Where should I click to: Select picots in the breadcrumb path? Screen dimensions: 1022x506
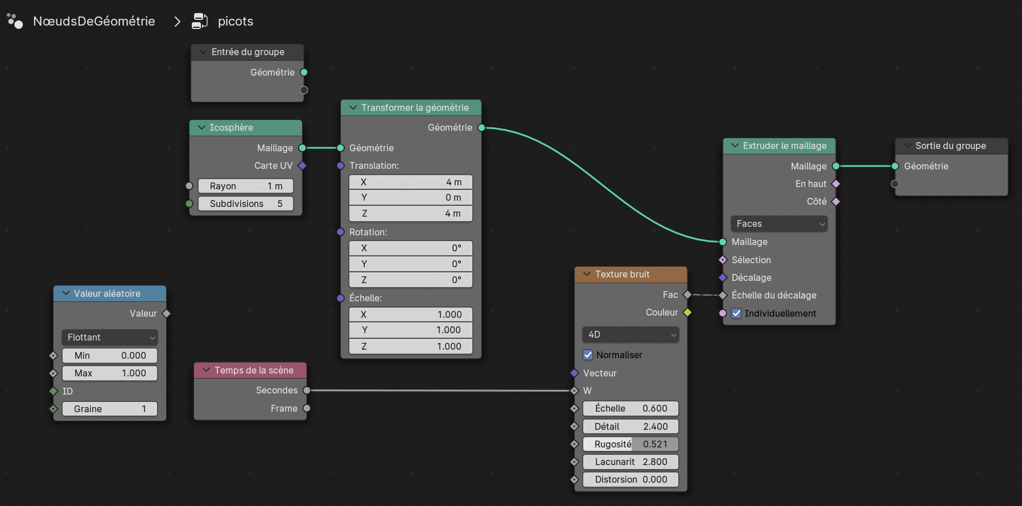tap(235, 21)
